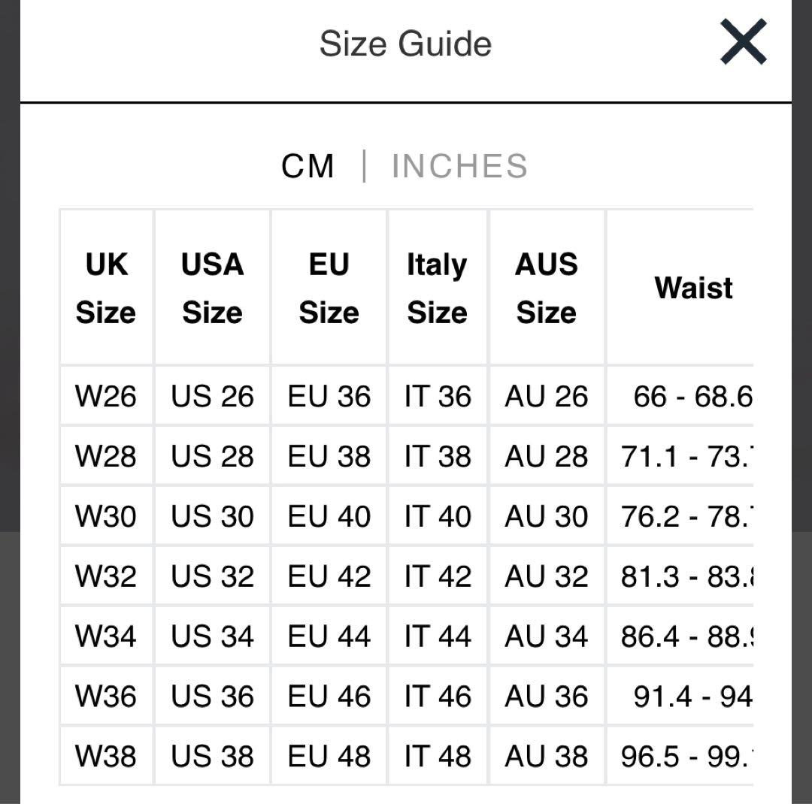Select the W38 size cell
The width and height of the screenshot is (812, 804).
(x=106, y=756)
